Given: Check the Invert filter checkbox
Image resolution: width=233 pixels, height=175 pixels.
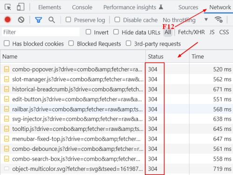Looking at the screenshot, I should tap(89, 32).
